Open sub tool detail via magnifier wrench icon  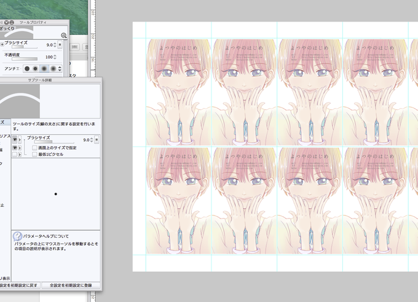point(64,35)
